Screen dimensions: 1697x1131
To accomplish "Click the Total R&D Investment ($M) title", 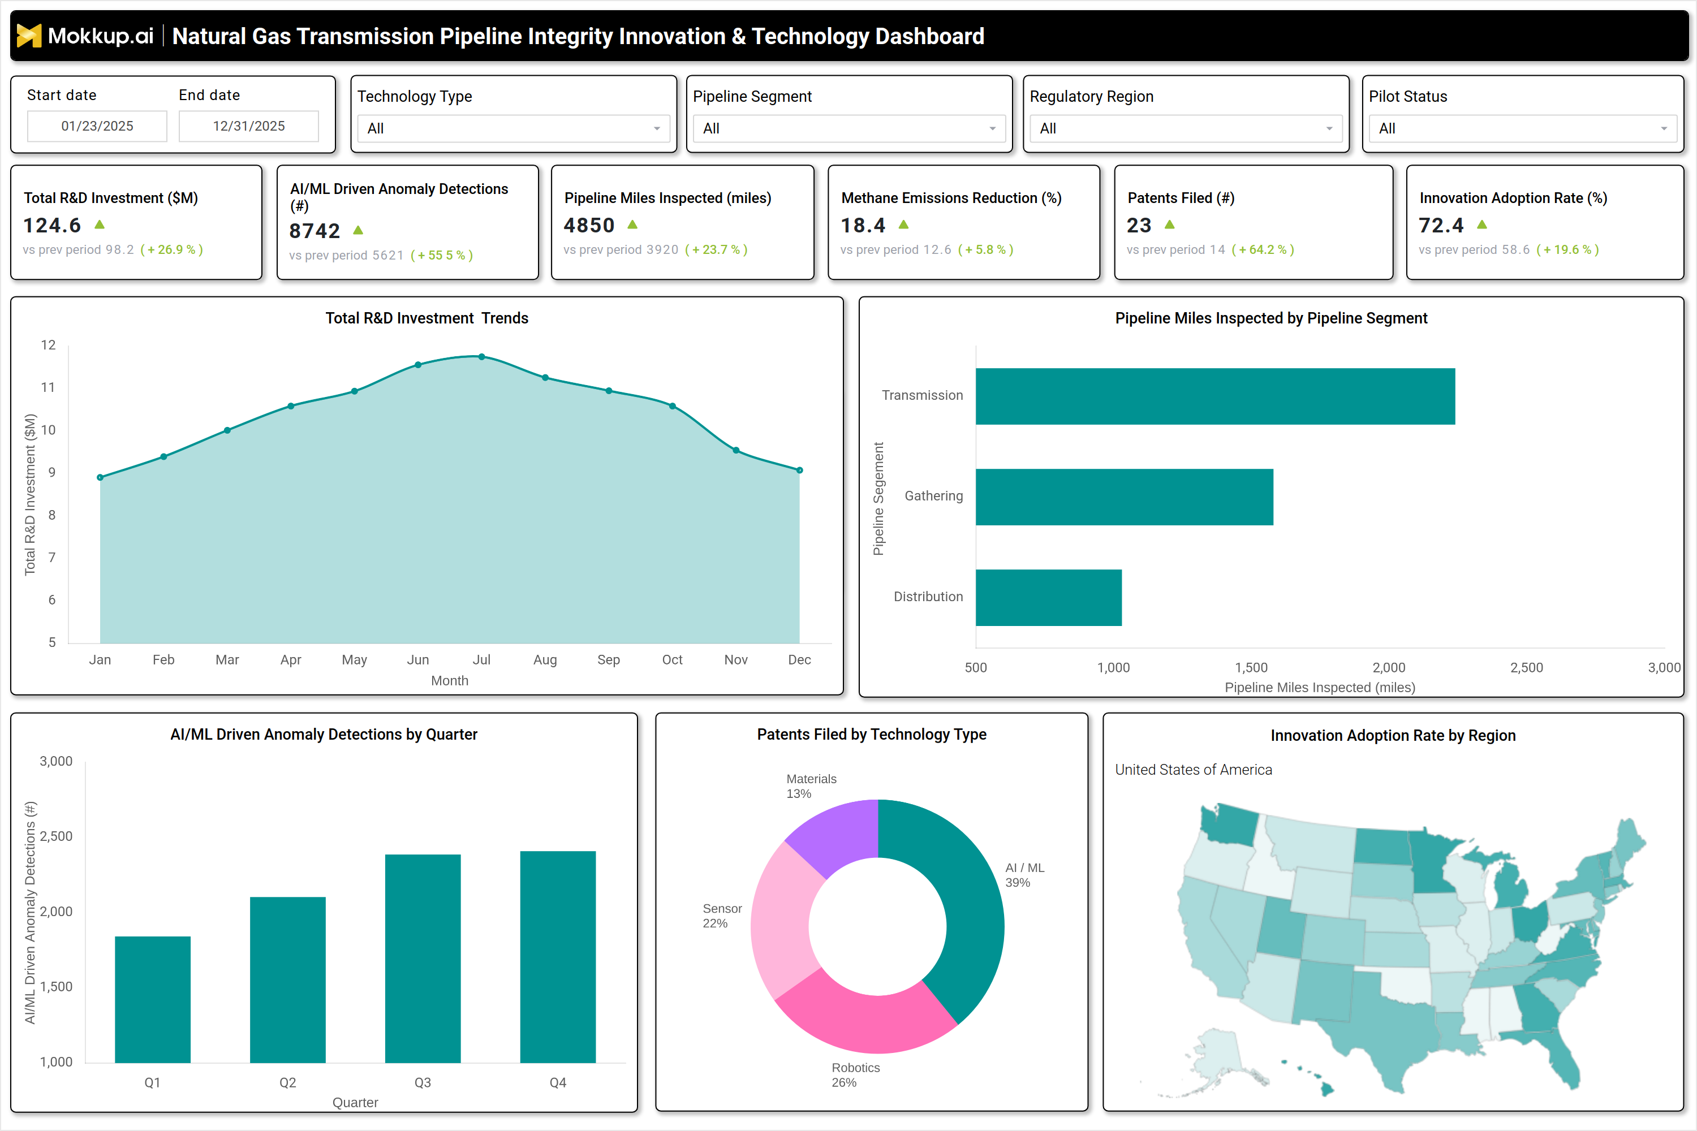I will pyautogui.click(x=111, y=197).
